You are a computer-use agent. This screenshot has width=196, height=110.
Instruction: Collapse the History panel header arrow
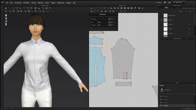tap(160, 83)
